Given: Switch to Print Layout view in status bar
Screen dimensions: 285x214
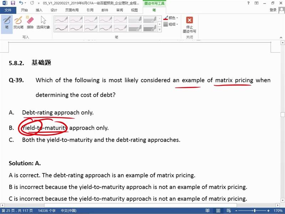Looking at the screenshot, I should coord(218,211).
